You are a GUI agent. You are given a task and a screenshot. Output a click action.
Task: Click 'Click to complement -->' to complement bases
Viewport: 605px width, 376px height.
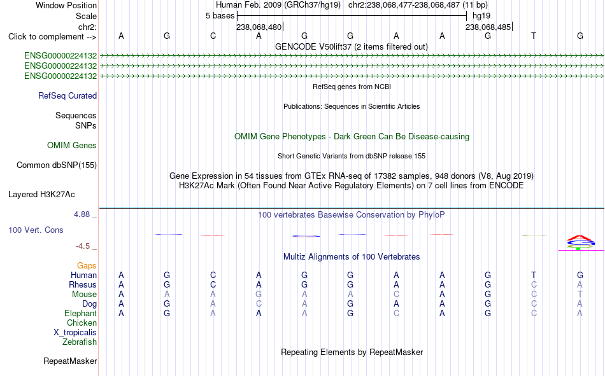click(52, 37)
